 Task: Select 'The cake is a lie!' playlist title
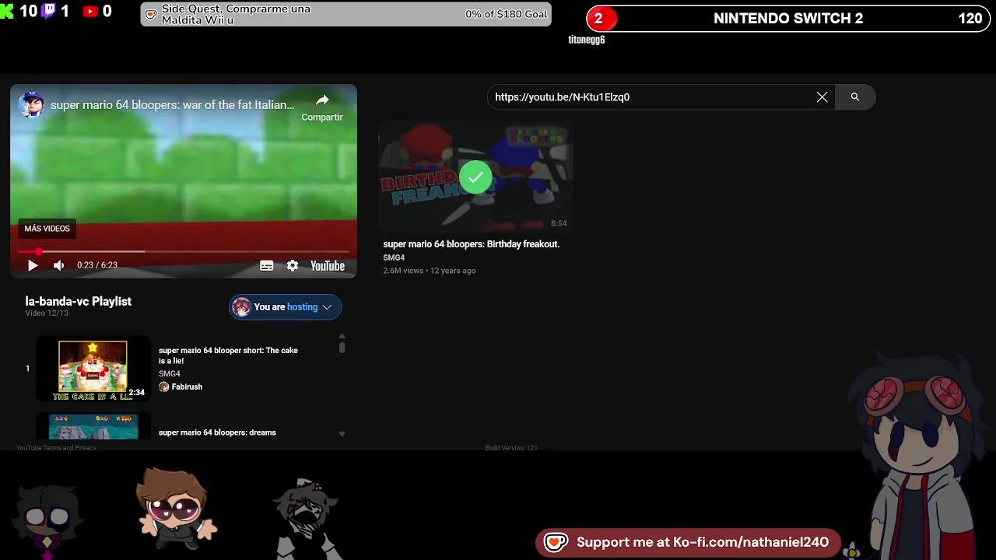[x=228, y=355]
